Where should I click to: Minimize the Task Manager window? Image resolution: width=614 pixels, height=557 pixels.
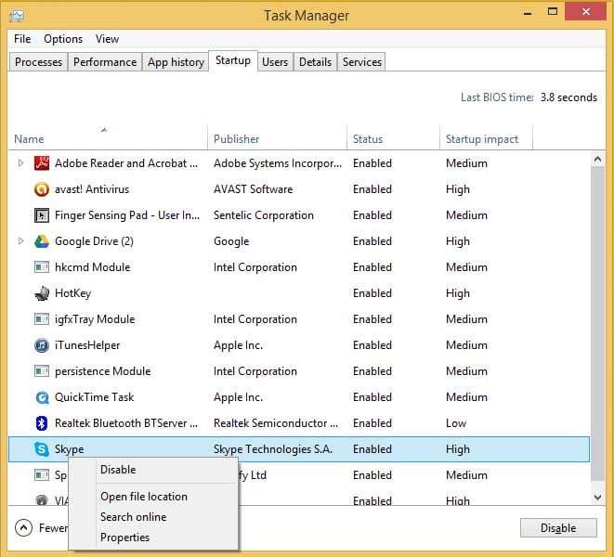pos(528,12)
